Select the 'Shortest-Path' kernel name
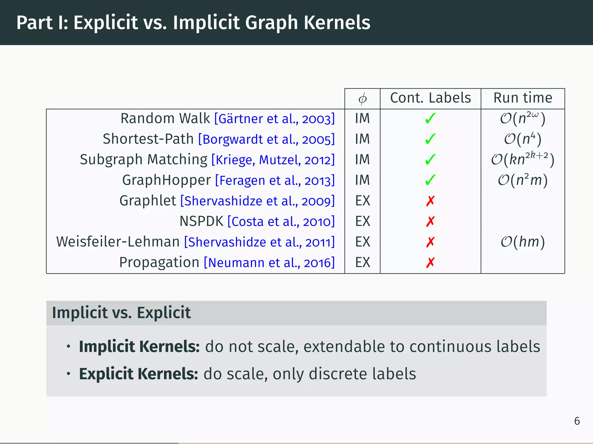The image size is (593, 444). coord(148,139)
